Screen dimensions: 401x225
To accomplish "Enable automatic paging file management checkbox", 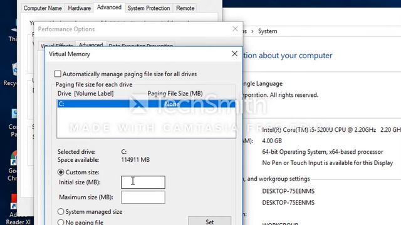I will coord(58,74).
